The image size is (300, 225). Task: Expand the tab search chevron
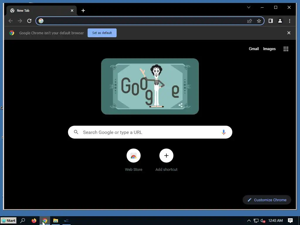(249, 7)
